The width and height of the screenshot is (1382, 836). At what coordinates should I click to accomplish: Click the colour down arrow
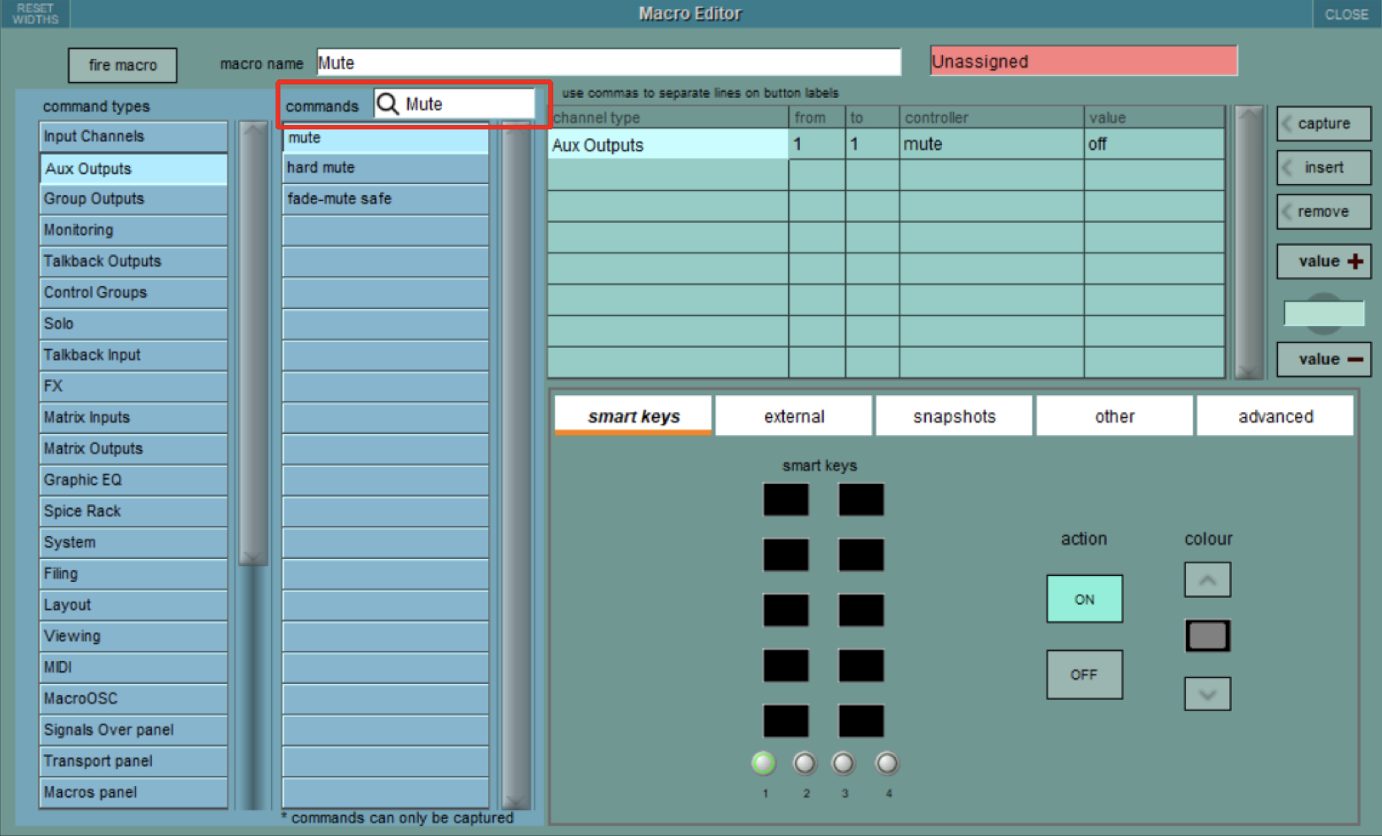point(1207,694)
